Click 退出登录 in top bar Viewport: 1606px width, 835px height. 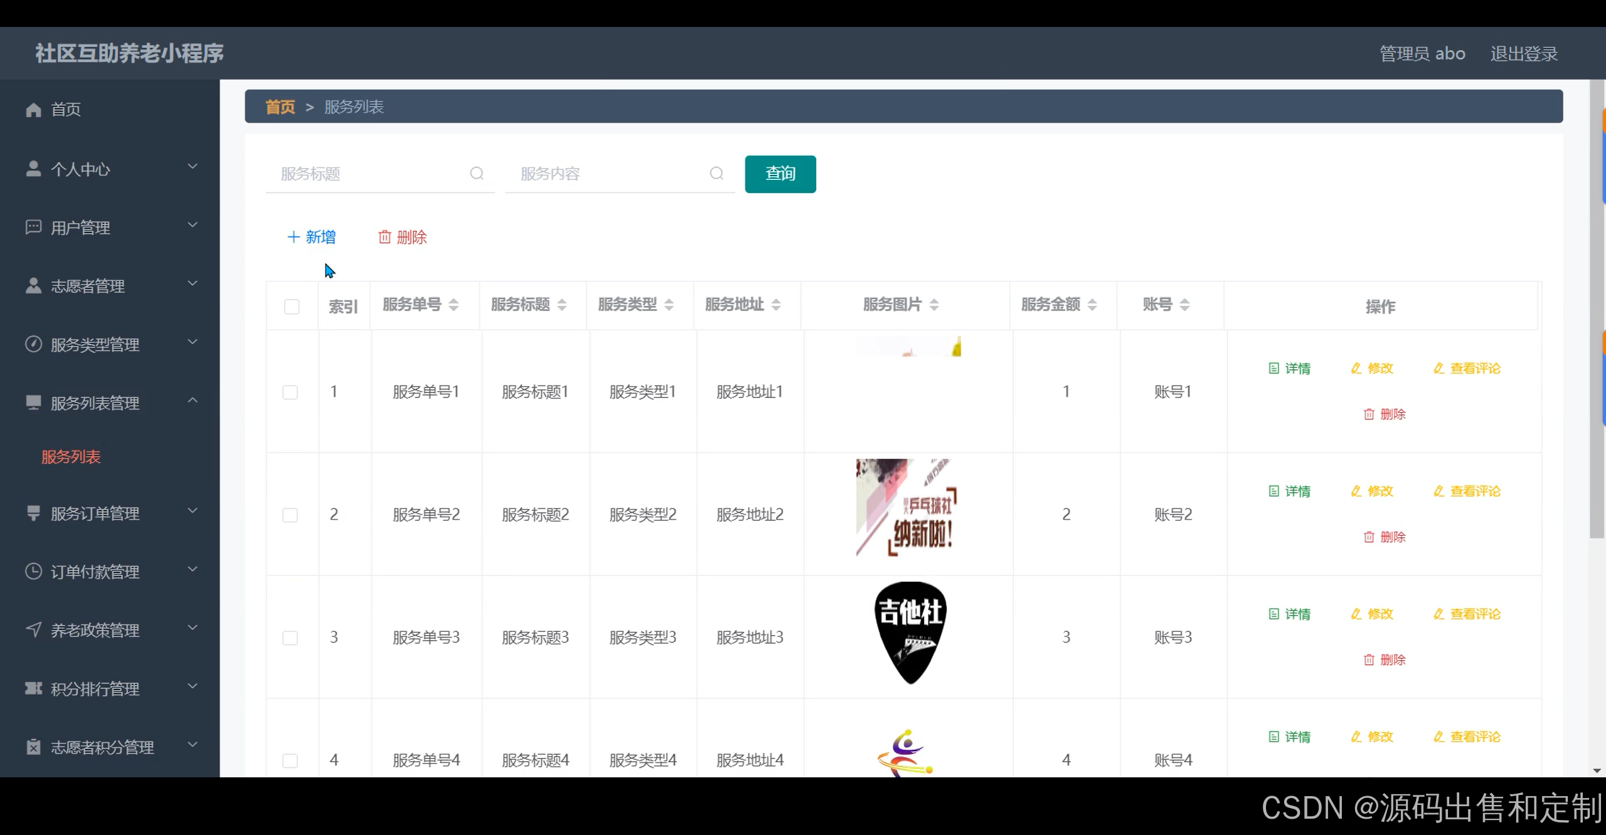pos(1524,54)
